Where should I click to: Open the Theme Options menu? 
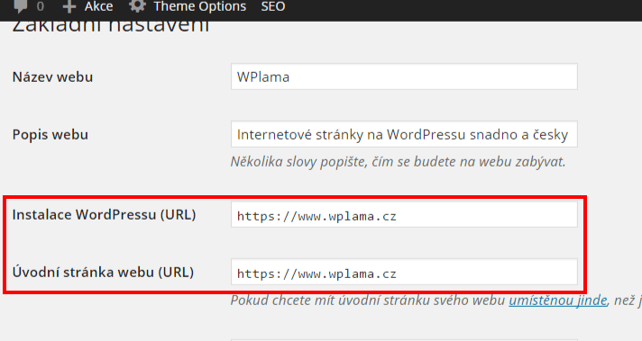coord(200,6)
